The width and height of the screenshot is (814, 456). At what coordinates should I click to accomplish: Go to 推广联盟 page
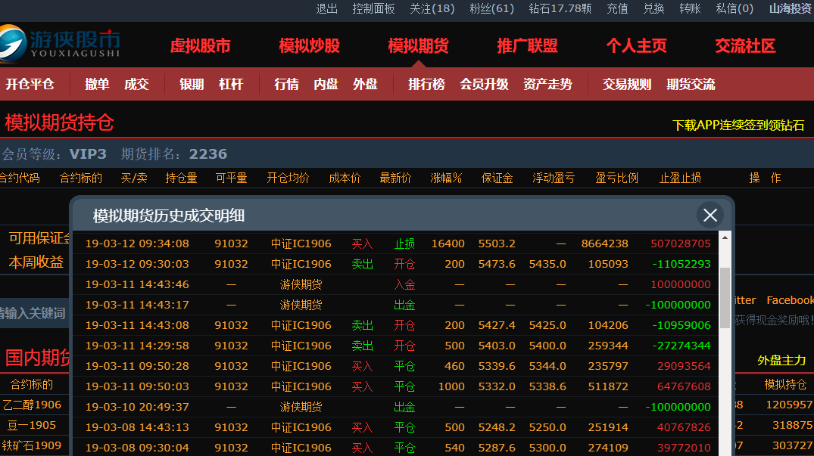tap(527, 46)
